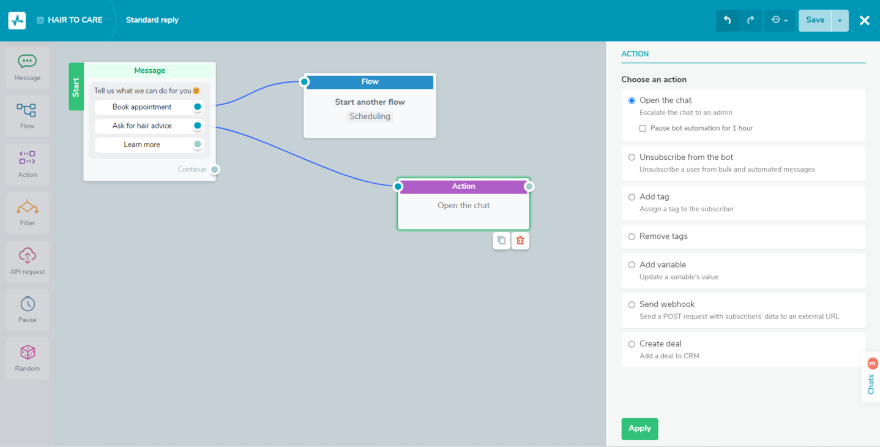The height and width of the screenshot is (447, 880).
Task: Expand the Save button dropdown arrow
Action: click(x=840, y=20)
